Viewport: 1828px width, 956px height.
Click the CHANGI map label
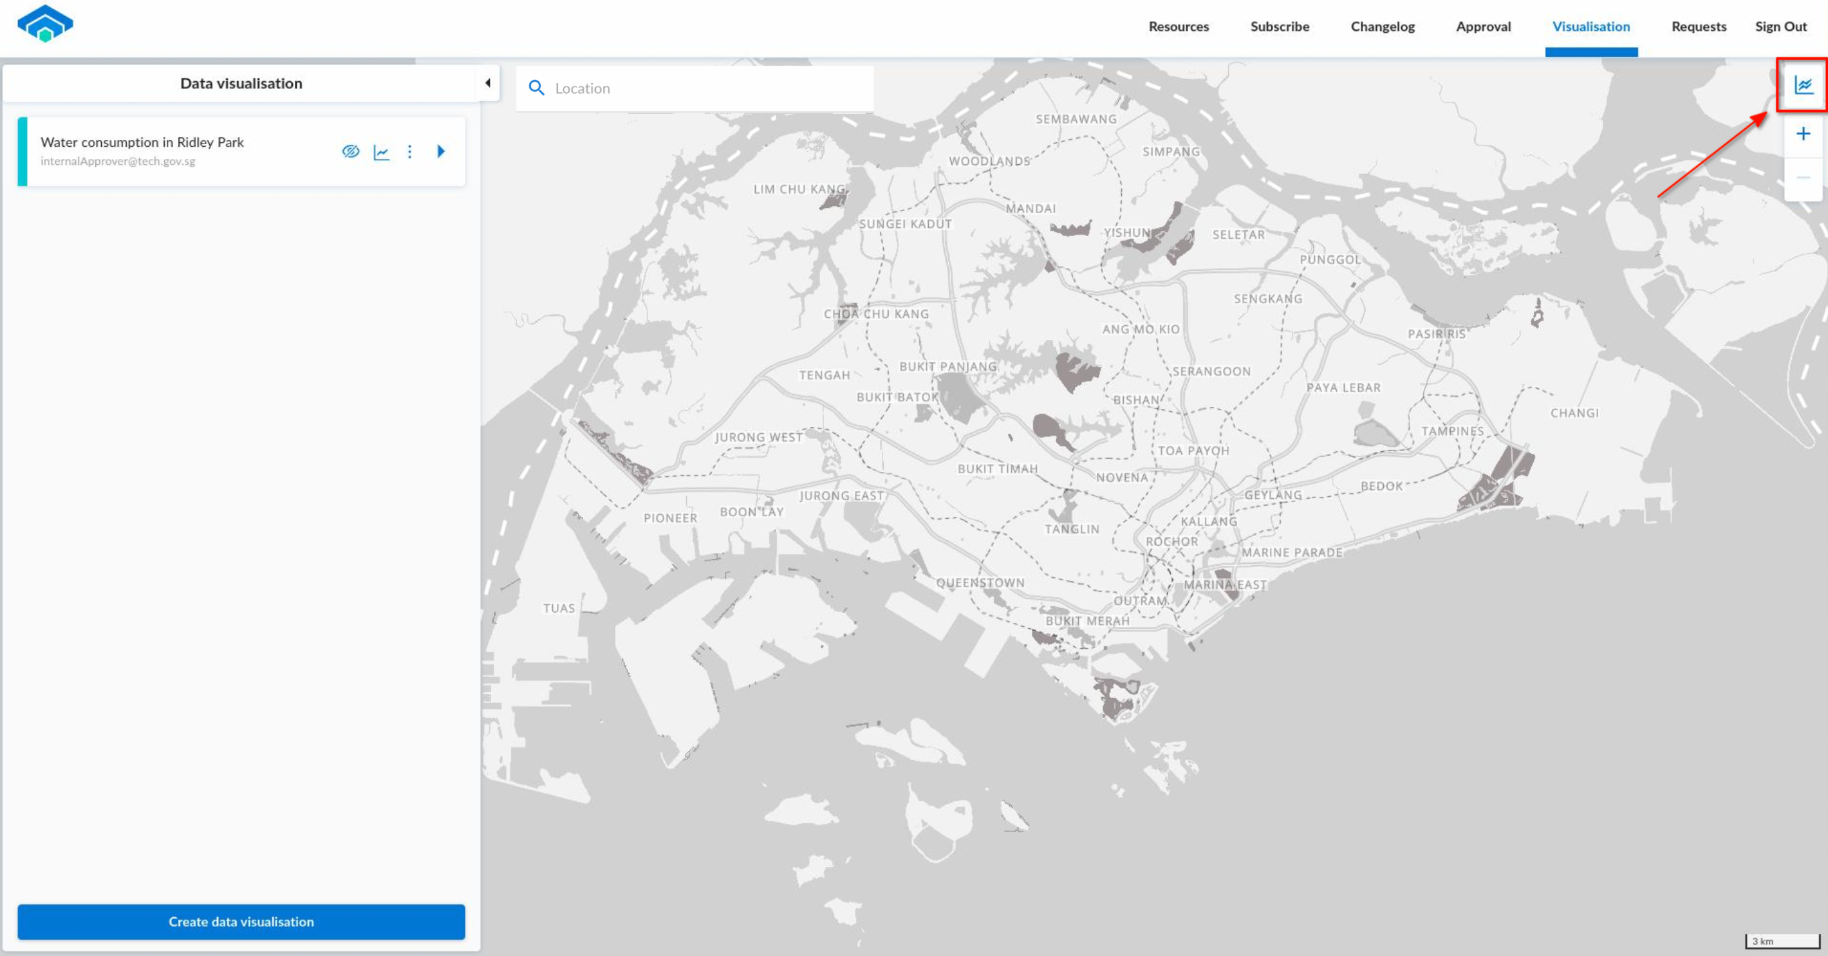point(1574,413)
